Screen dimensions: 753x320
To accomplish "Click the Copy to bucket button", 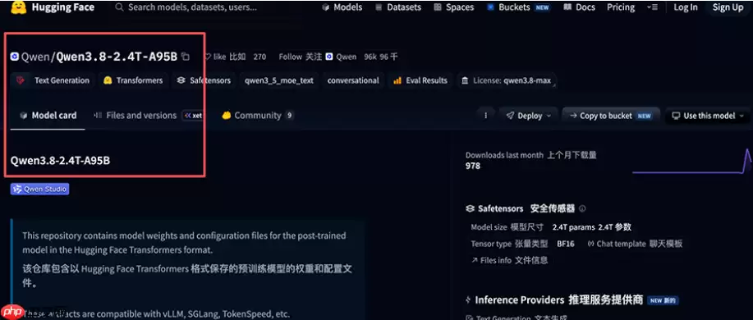I will (x=611, y=116).
